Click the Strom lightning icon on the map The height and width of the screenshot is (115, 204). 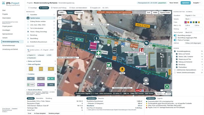122,69
